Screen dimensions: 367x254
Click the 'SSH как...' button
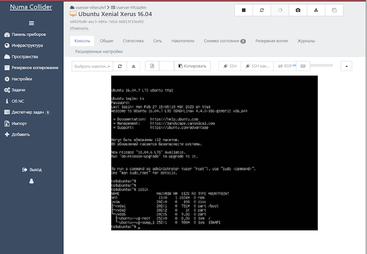coord(257,66)
